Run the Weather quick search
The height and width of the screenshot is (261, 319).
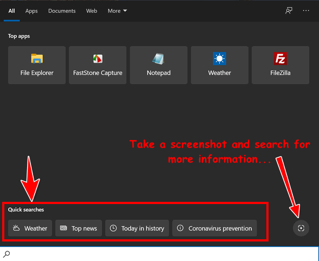click(30, 228)
